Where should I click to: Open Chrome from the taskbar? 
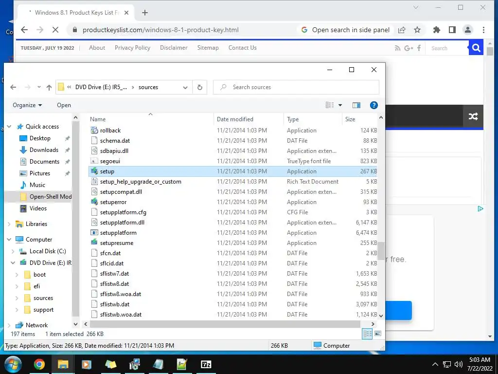[x=39, y=364]
